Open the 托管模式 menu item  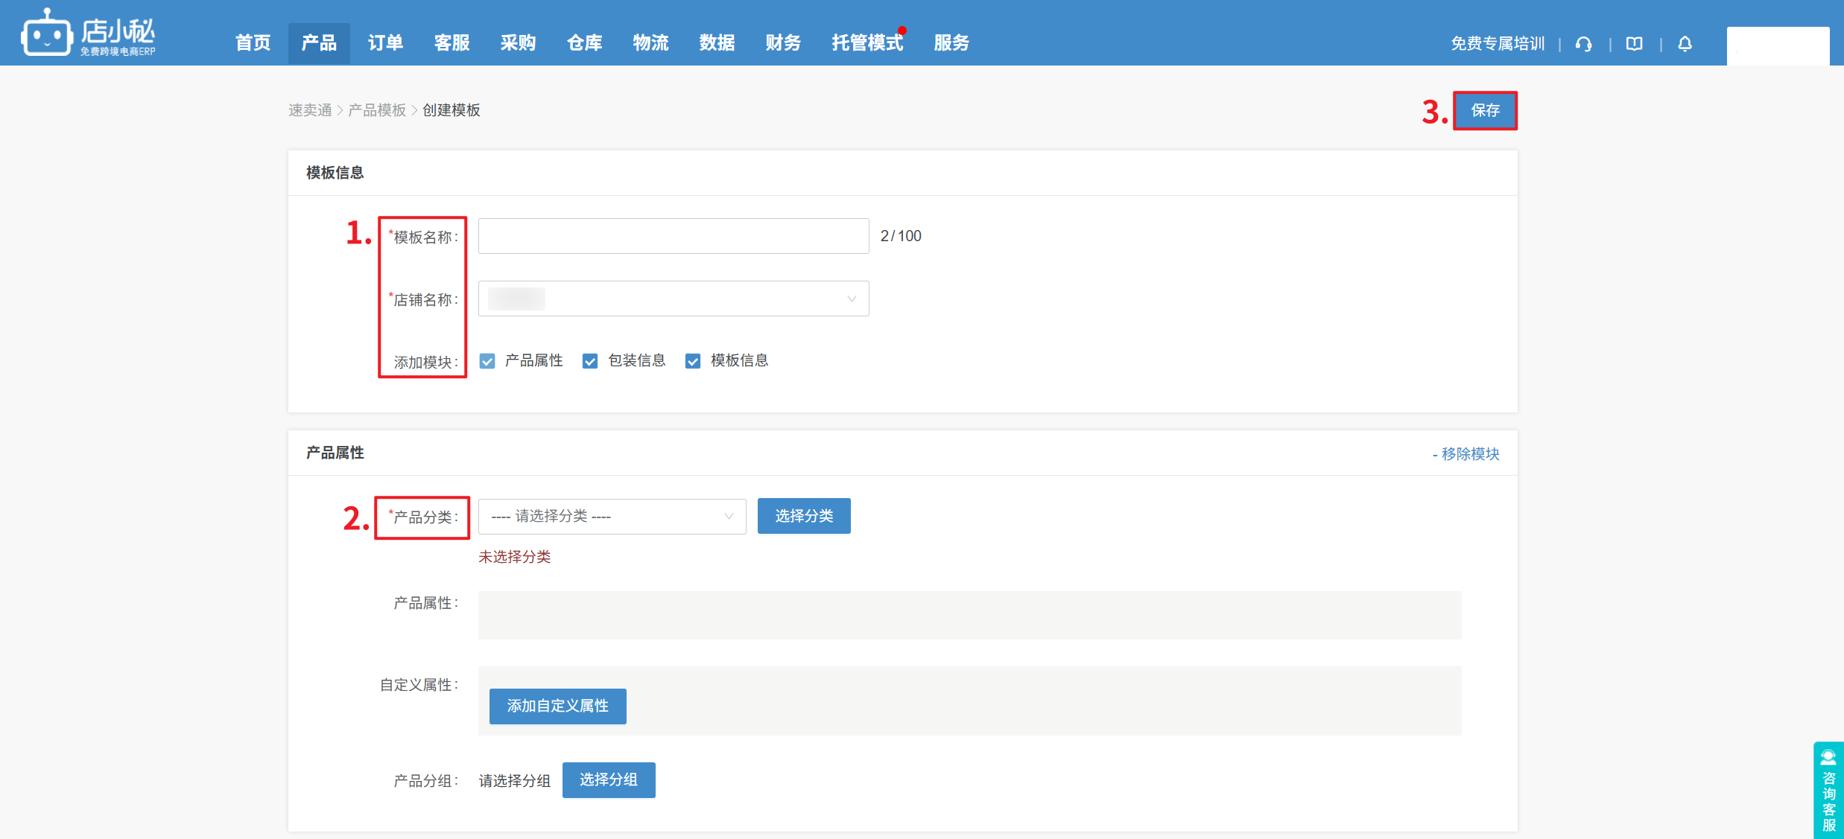(x=866, y=43)
